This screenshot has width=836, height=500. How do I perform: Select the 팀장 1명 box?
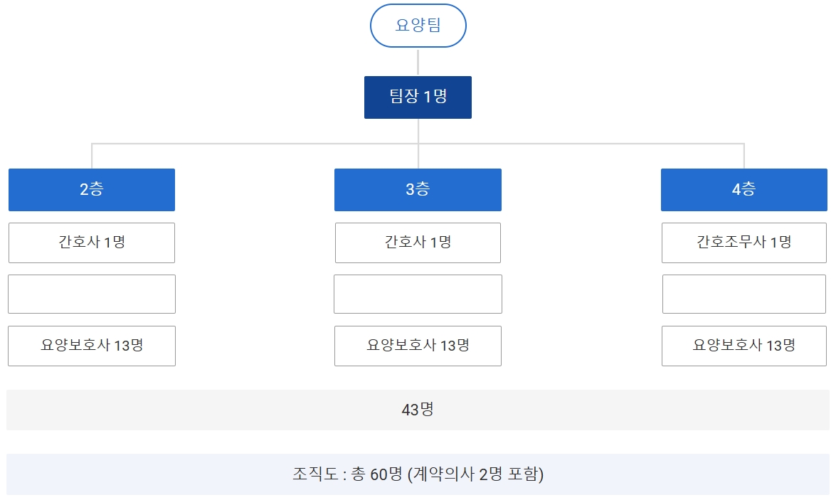(418, 97)
